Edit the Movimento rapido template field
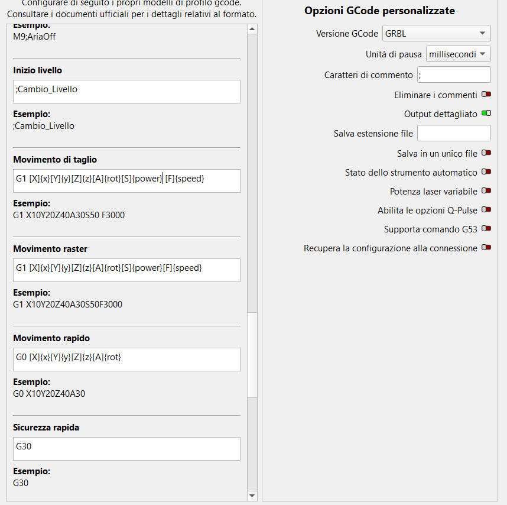Image resolution: width=507 pixels, height=505 pixels. [x=126, y=360]
